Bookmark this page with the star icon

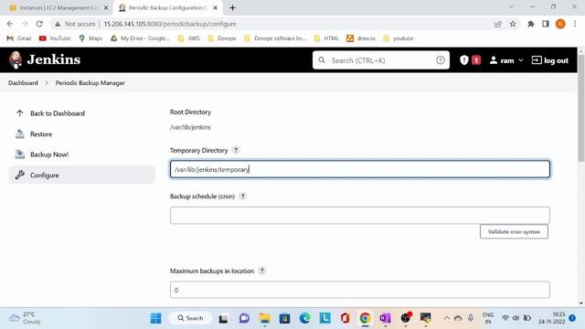pyautogui.click(x=513, y=24)
